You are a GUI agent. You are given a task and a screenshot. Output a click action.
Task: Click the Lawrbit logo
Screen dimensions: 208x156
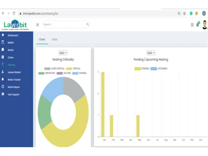click(15, 25)
